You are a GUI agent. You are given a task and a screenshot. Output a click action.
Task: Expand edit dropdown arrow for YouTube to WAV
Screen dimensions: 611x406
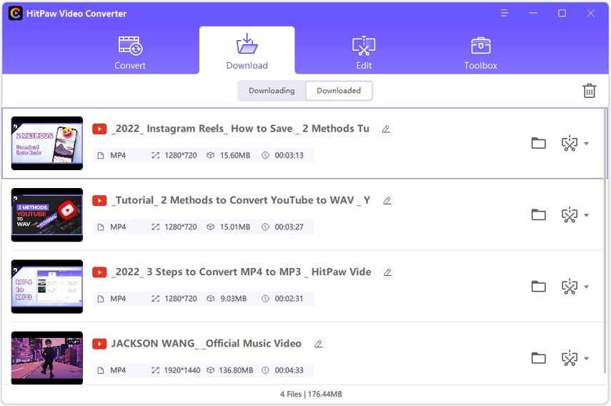pos(587,215)
